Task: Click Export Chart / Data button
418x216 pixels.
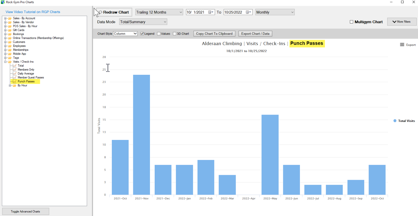Action: [255, 34]
